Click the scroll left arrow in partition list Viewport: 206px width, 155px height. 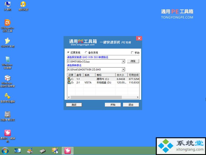tap(69, 97)
